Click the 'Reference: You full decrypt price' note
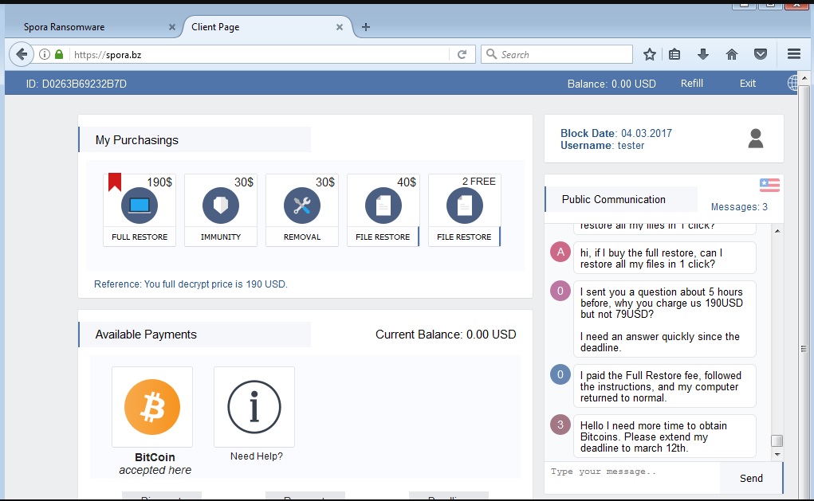Viewport: 814px width, 501px height. 191,284
